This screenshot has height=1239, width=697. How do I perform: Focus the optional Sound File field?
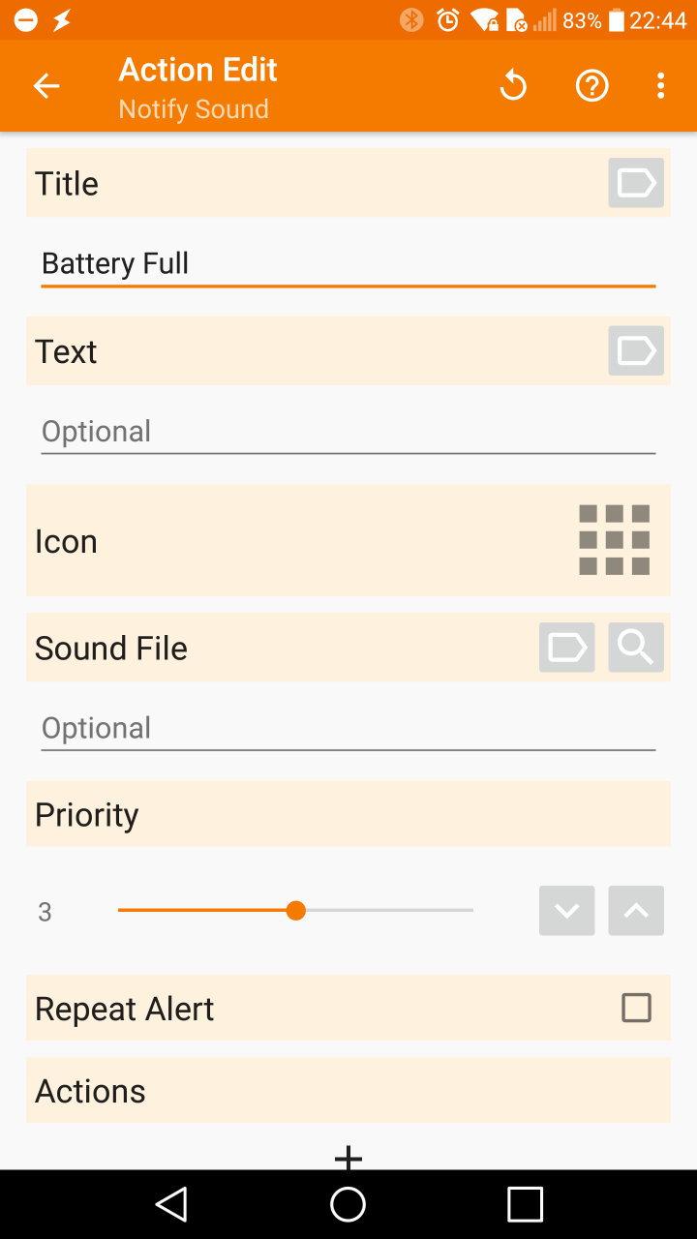pyautogui.click(x=348, y=728)
